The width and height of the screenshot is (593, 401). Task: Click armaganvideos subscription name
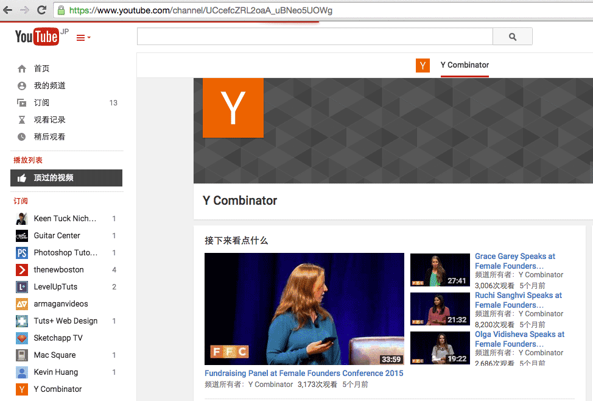point(61,303)
